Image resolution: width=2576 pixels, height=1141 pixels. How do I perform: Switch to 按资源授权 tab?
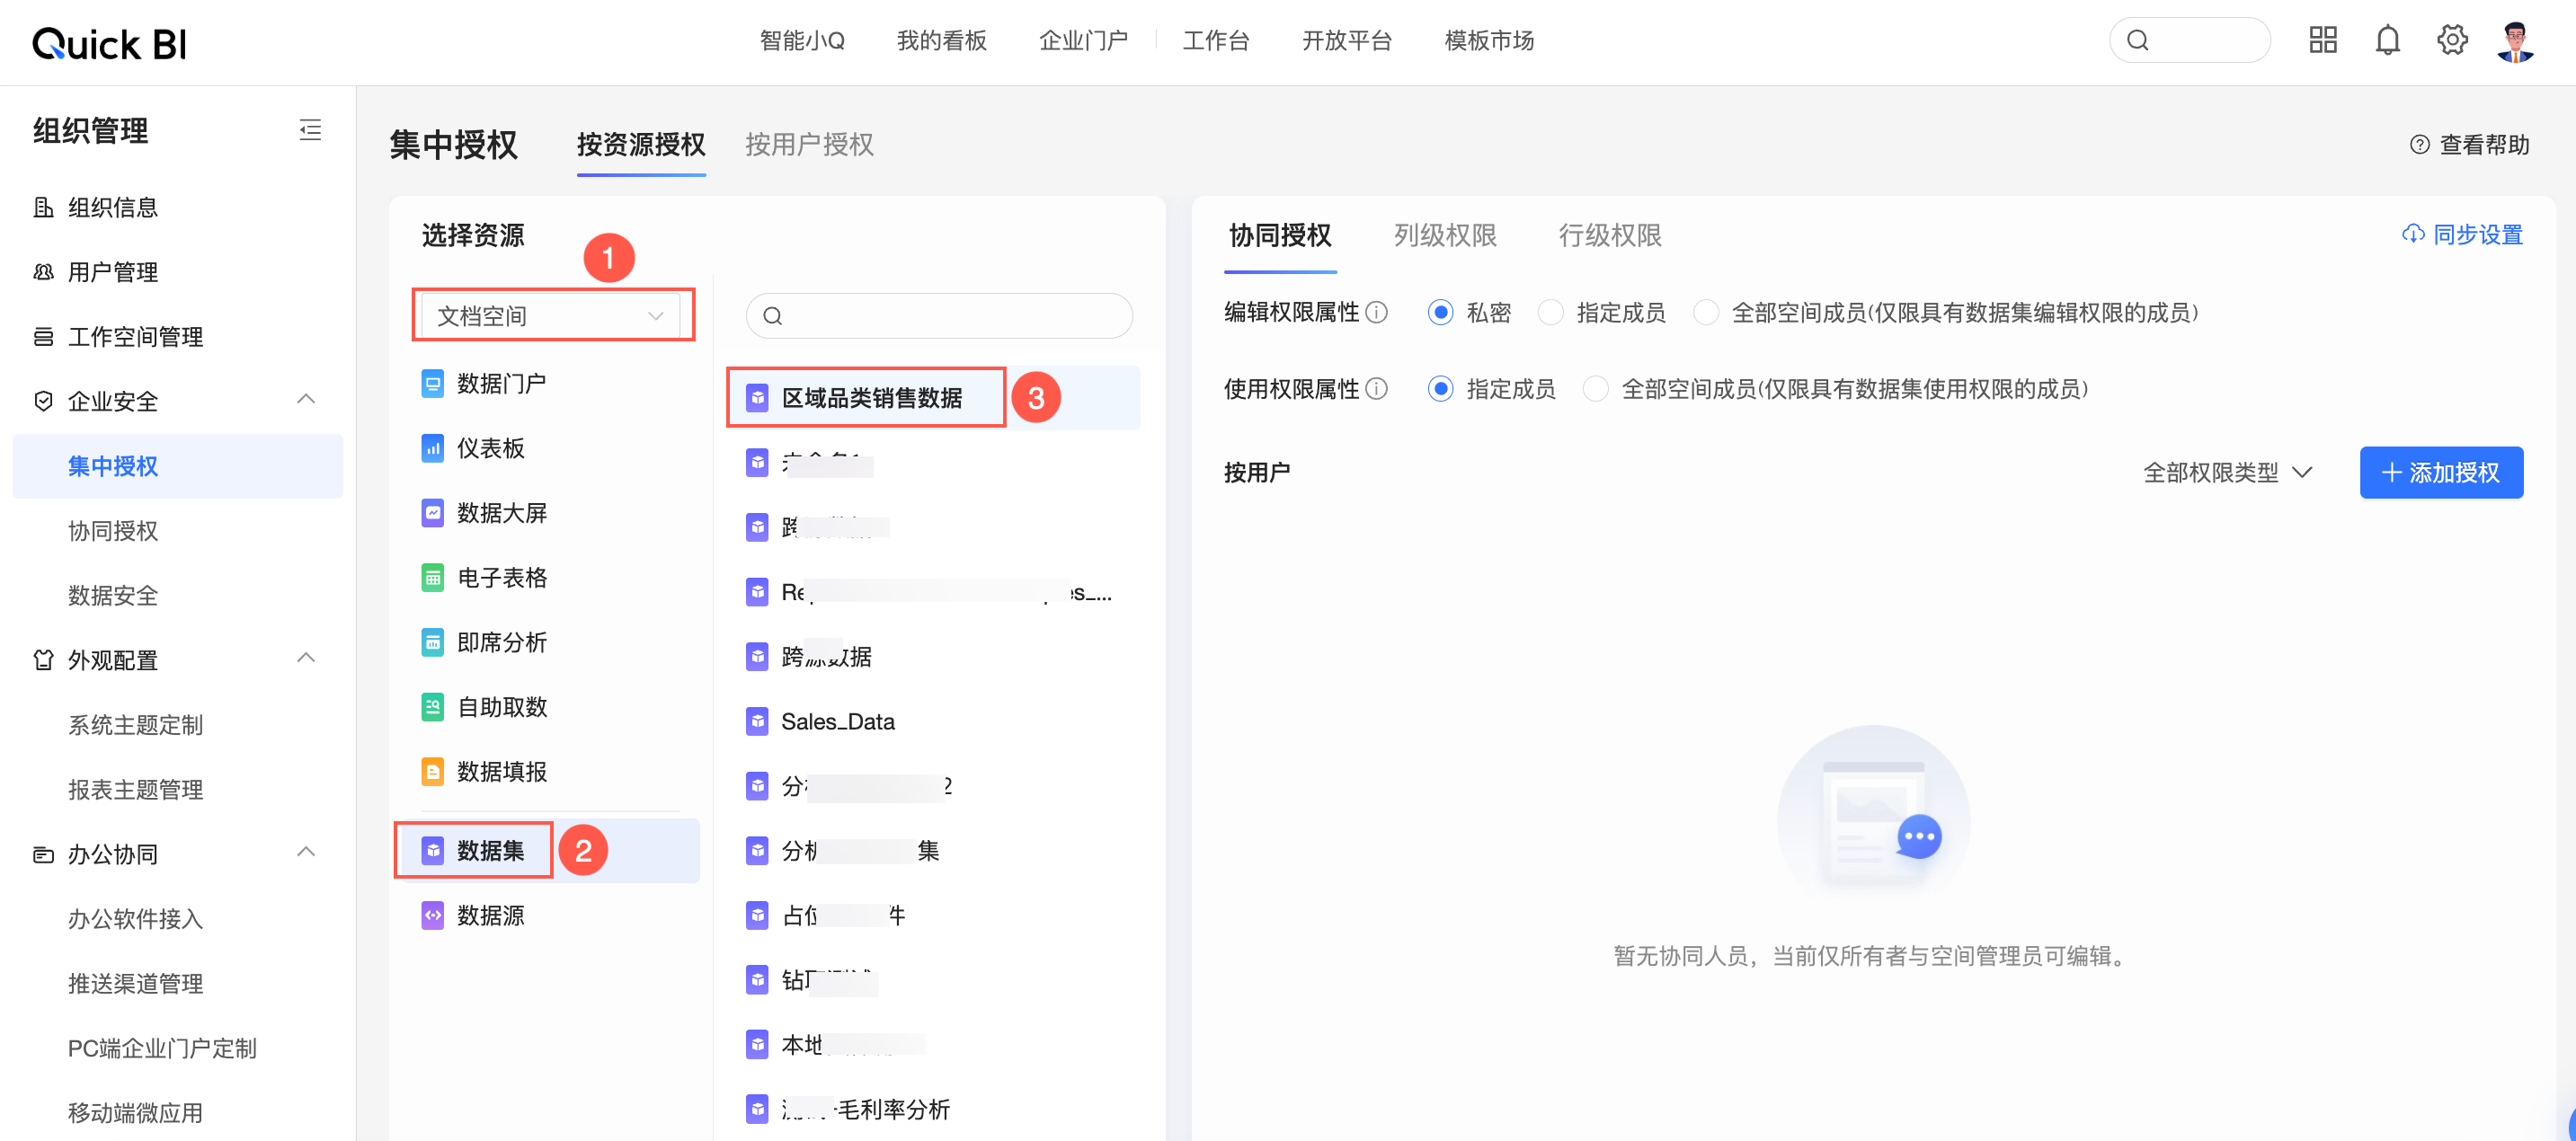tap(641, 145)
